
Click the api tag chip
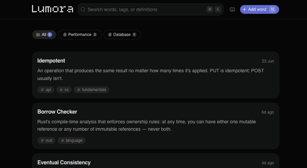pos(46,90)
